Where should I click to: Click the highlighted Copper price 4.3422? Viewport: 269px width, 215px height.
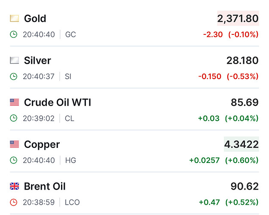coord(241,144)
